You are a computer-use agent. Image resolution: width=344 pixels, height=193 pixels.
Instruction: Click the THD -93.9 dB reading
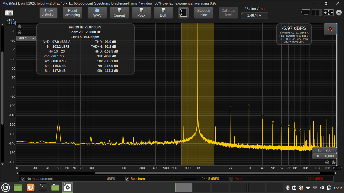coord(106,42)
